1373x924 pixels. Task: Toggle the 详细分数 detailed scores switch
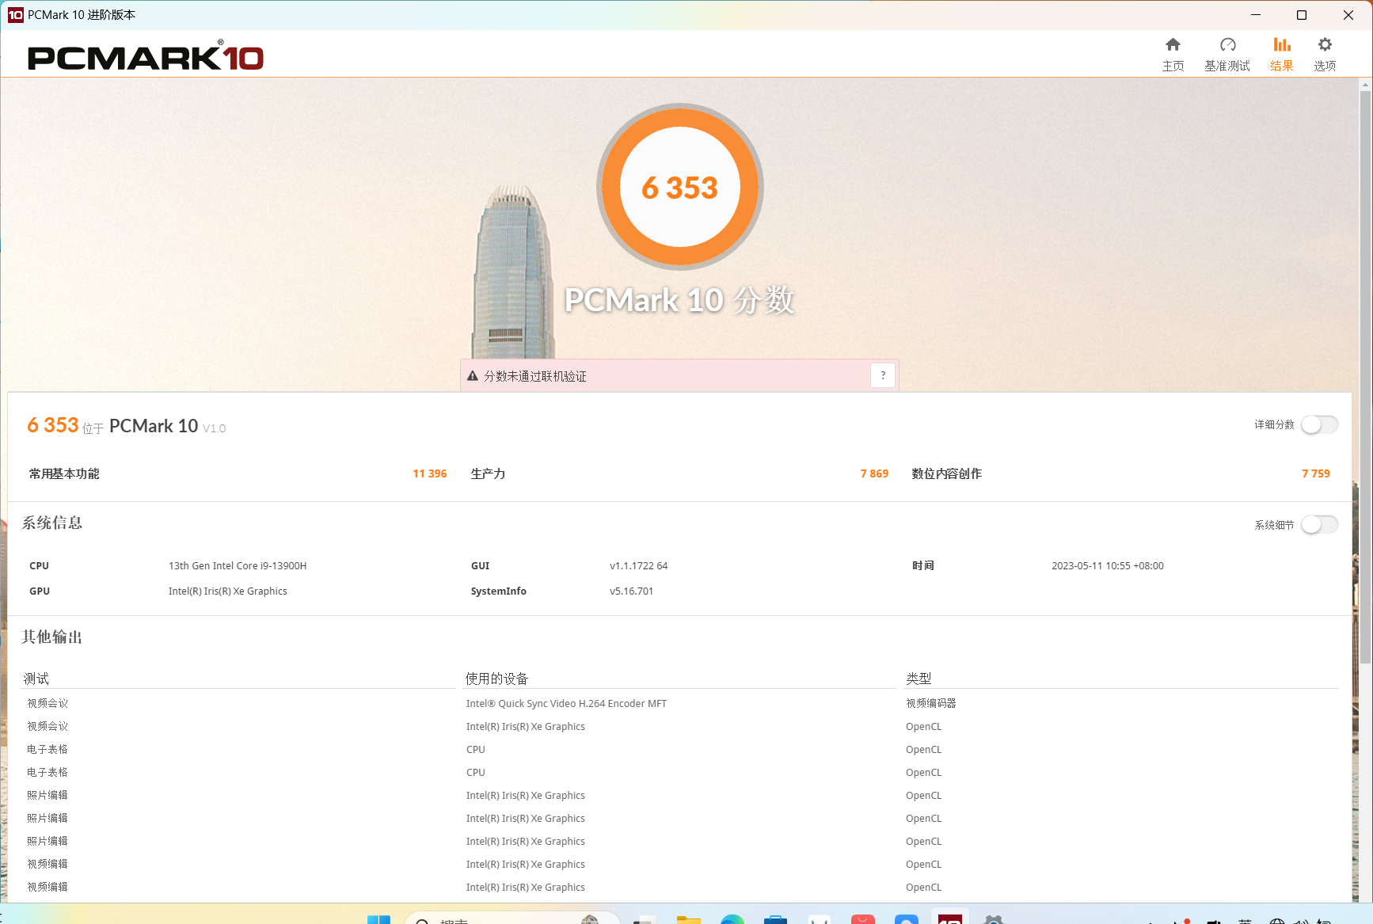click(x=1319, y=425)
